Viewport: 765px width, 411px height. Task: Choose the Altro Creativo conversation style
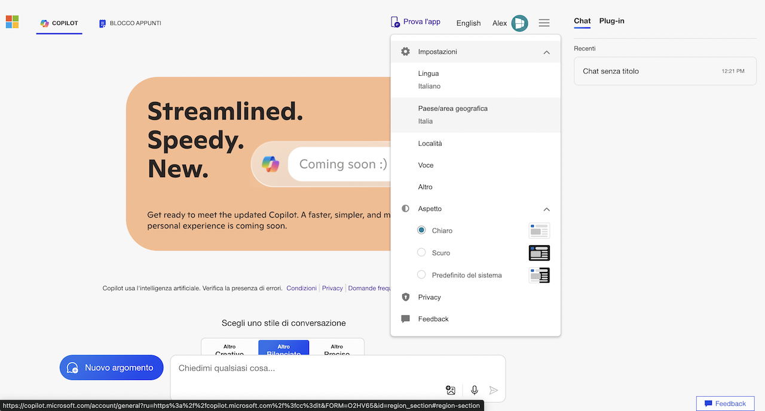pyautogui.click(x=230, y=348)
